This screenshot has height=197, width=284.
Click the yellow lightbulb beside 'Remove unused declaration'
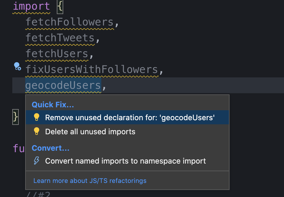(x=36, y=117)
